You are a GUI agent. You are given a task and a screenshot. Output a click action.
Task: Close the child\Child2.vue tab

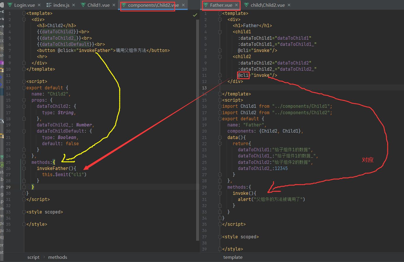pyautogui.click(x=289, y=5)
